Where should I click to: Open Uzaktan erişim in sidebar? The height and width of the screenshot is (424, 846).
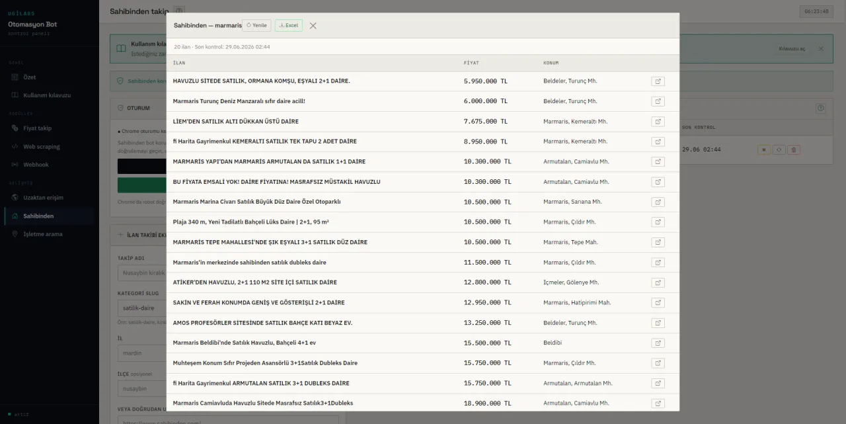point(50,198)
